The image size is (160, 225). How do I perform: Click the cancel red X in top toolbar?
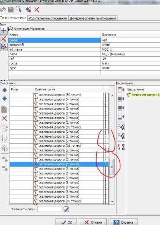click(x=37, y=10)
